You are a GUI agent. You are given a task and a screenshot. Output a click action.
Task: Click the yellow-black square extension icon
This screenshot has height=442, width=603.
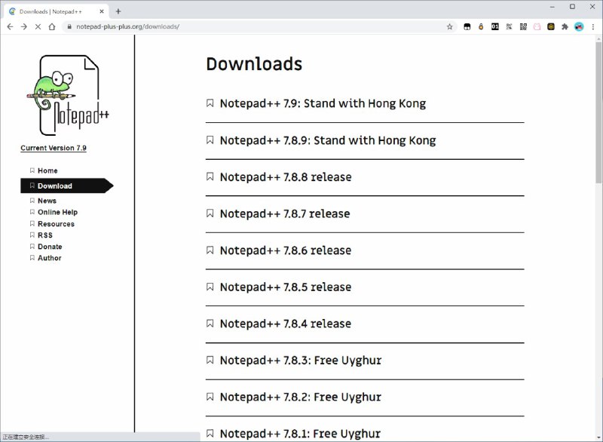(x=551, y=26)
